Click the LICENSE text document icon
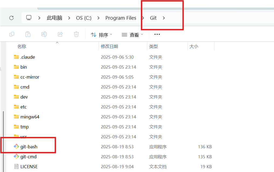 pos(16,166)
